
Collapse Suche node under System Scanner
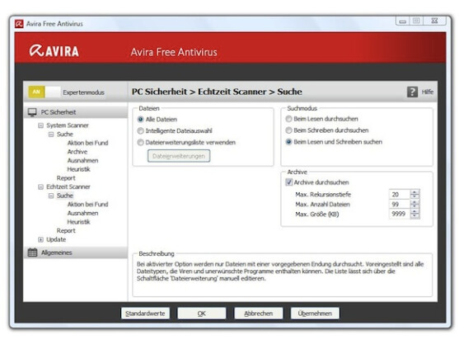51,135
